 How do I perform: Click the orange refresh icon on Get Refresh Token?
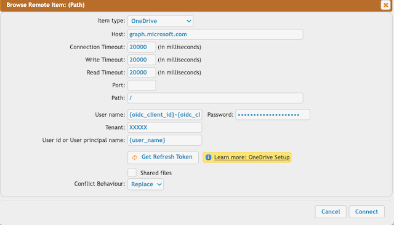pyautogui.click(x=135, y=157)
